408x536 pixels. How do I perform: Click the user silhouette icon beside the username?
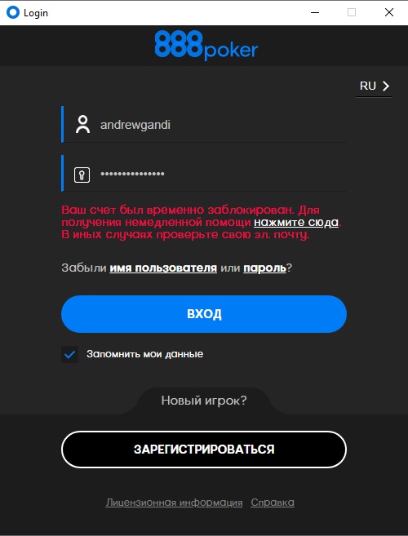point(82,125)
